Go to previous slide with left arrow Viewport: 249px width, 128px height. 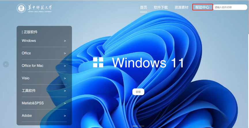6,64
